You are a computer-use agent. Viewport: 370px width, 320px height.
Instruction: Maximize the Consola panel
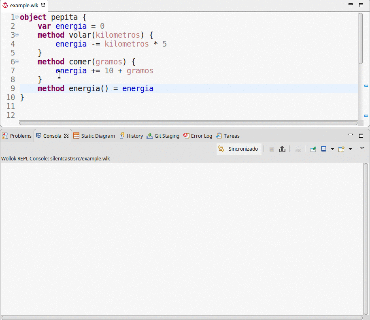point(361,136)
